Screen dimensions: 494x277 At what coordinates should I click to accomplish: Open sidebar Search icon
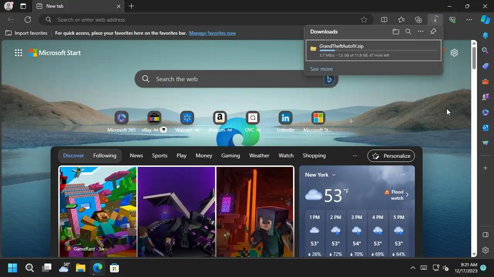click(x=486, y=50)
